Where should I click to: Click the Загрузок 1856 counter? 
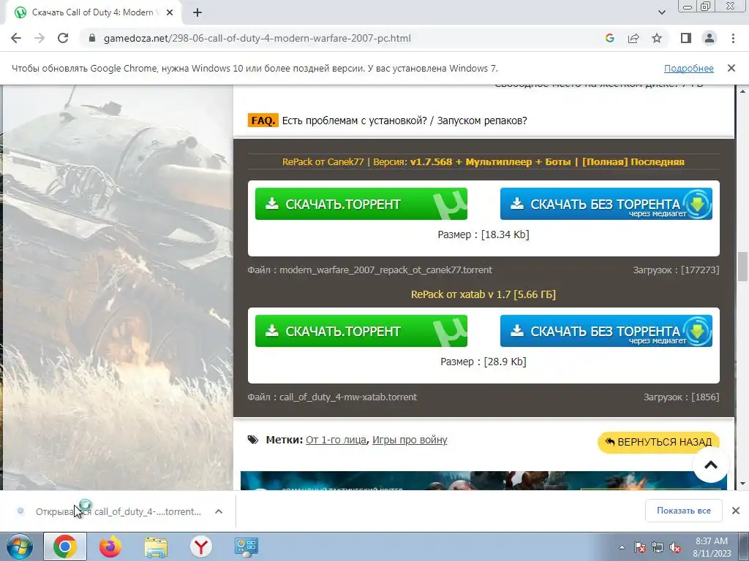(681, 397)
